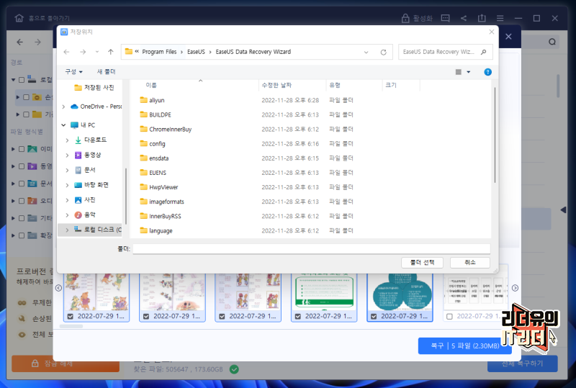The image size is (576, 388).
Task: Uncheck the second thumbnail's checkbox
Action: click(146, 316)
